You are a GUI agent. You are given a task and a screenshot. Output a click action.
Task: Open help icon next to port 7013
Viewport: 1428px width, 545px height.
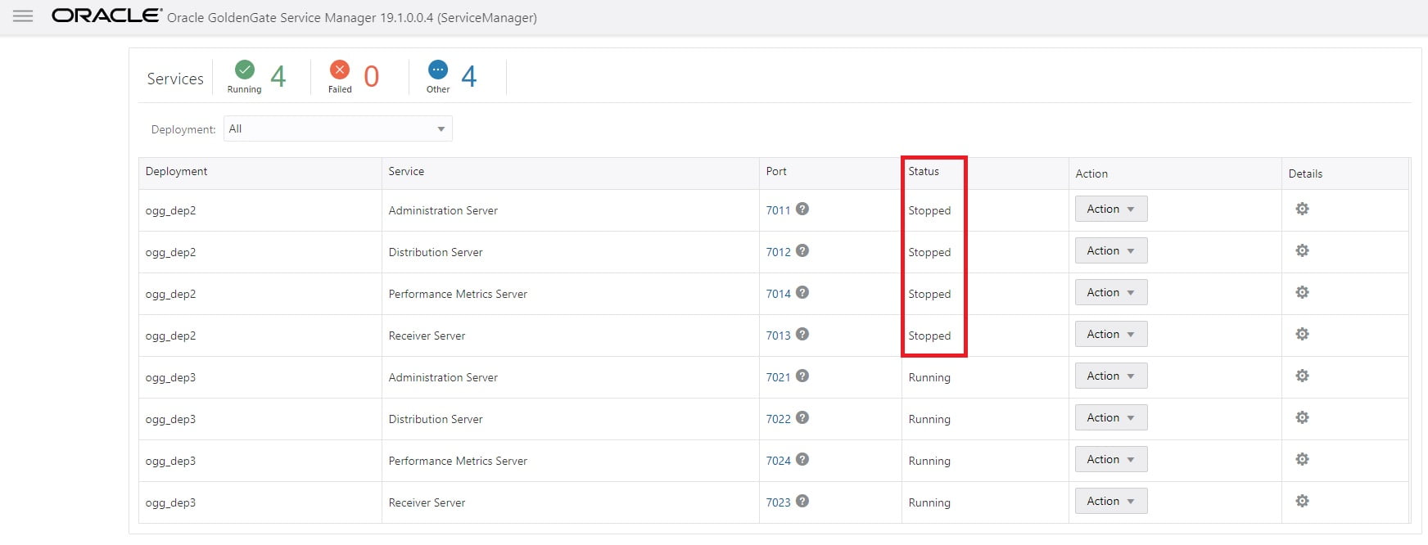pyautogui.click(x=802, y=334)
